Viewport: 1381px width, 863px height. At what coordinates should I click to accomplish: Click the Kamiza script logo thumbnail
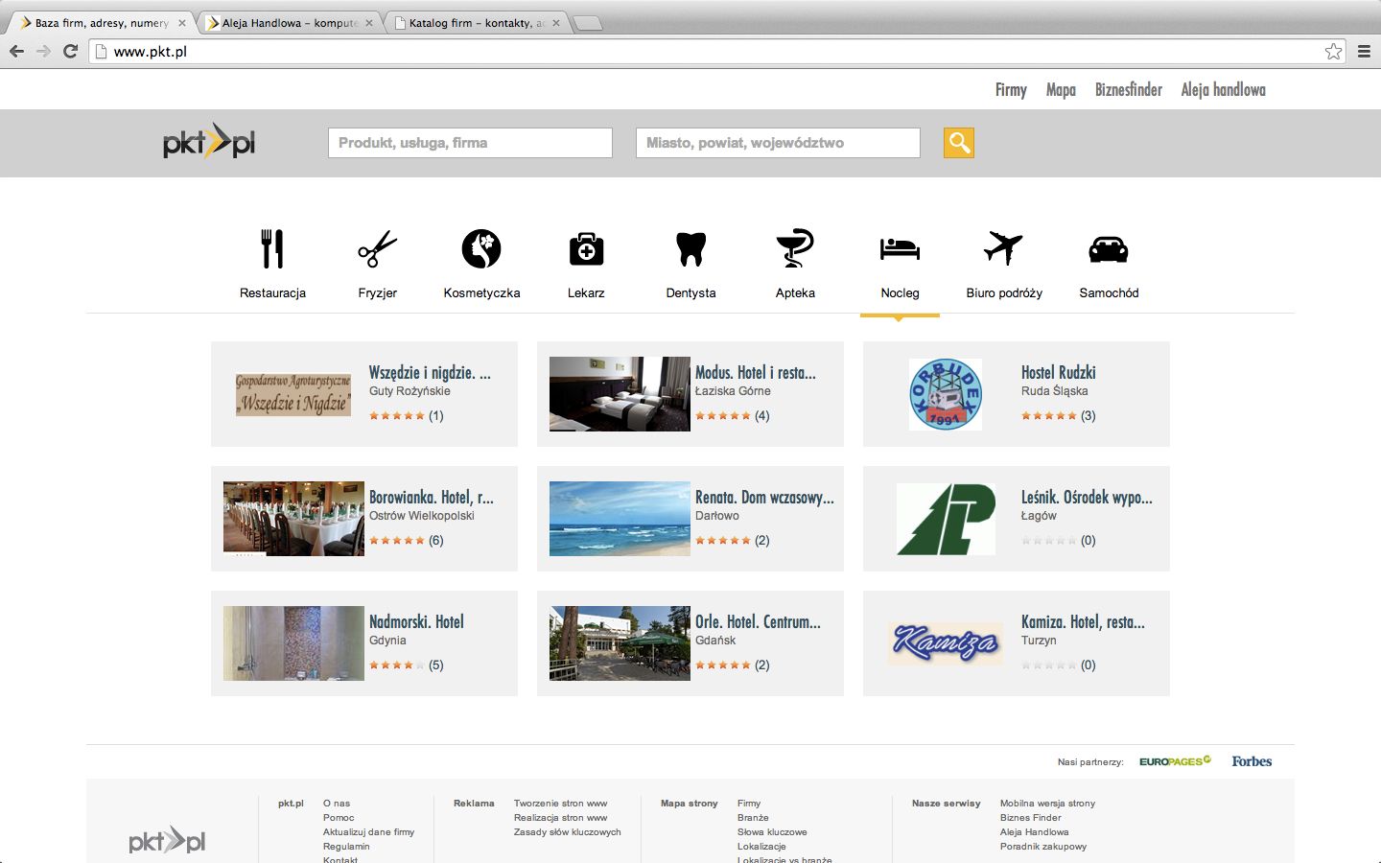(x=946, y=643)
